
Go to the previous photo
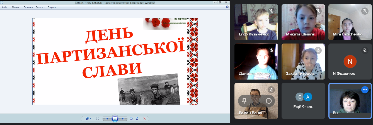tap(107, 119)
